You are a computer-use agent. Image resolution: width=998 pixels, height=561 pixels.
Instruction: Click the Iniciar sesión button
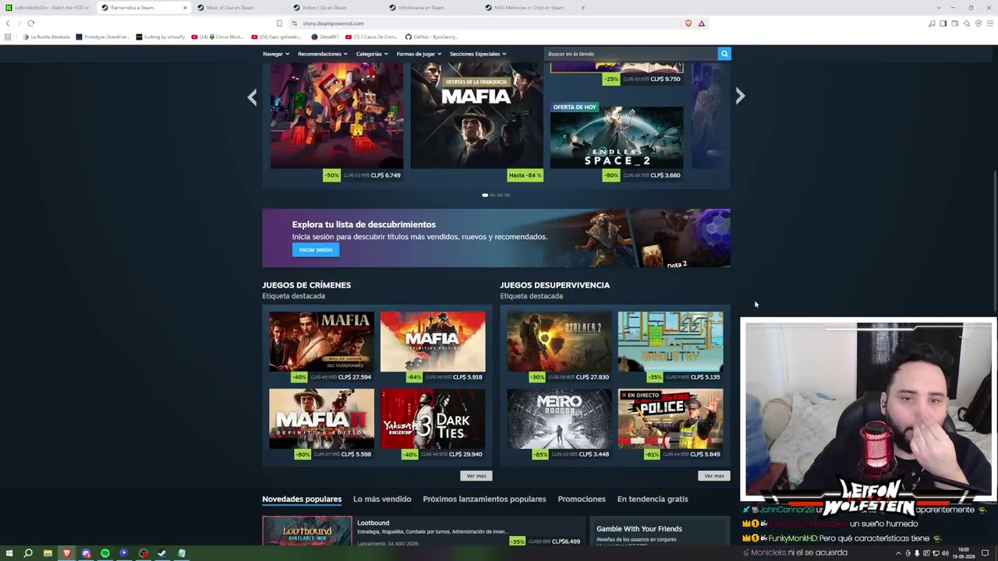316,249
